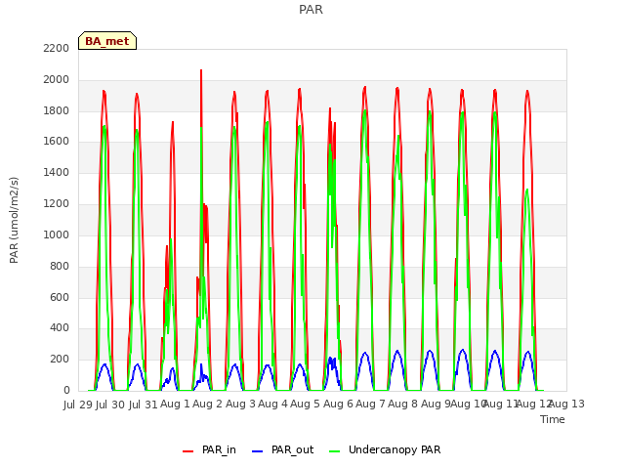Click the 1000 y-axis tick label

[57, 234]
